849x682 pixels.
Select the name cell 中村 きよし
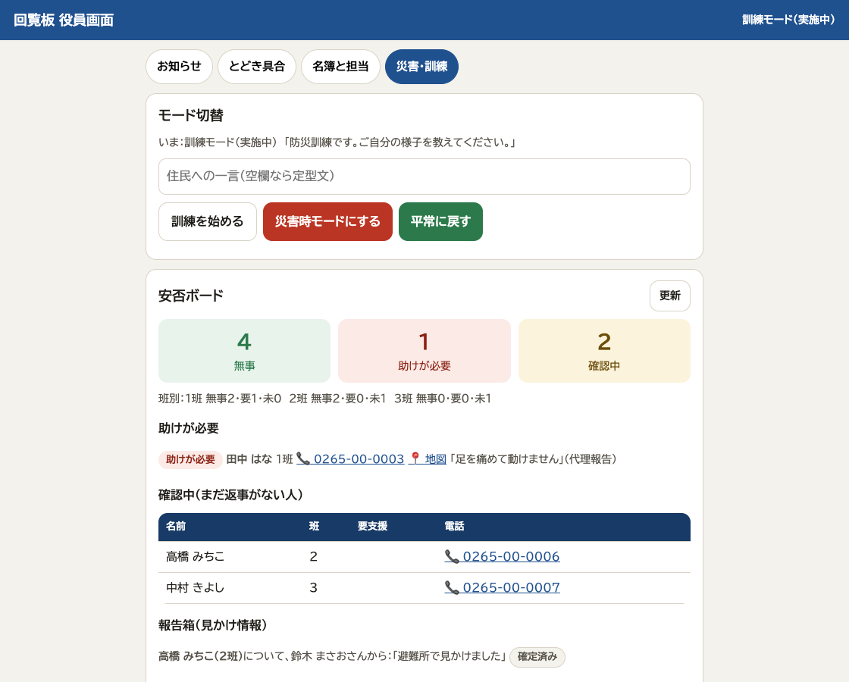[x=195, y=587]
